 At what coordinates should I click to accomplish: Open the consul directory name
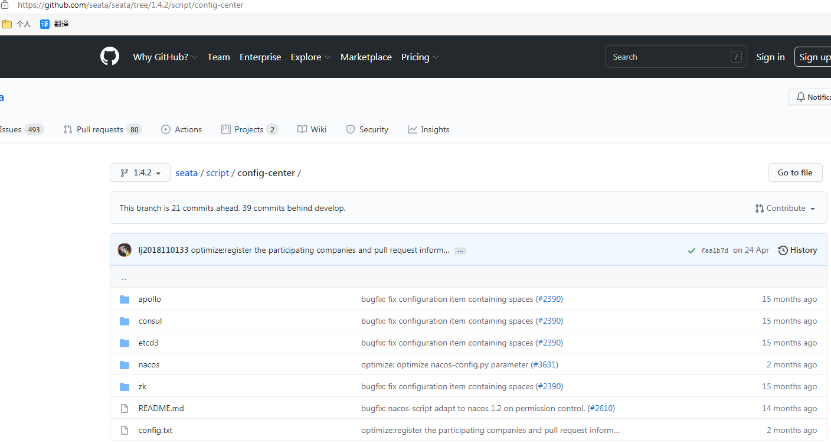(150, 321)
